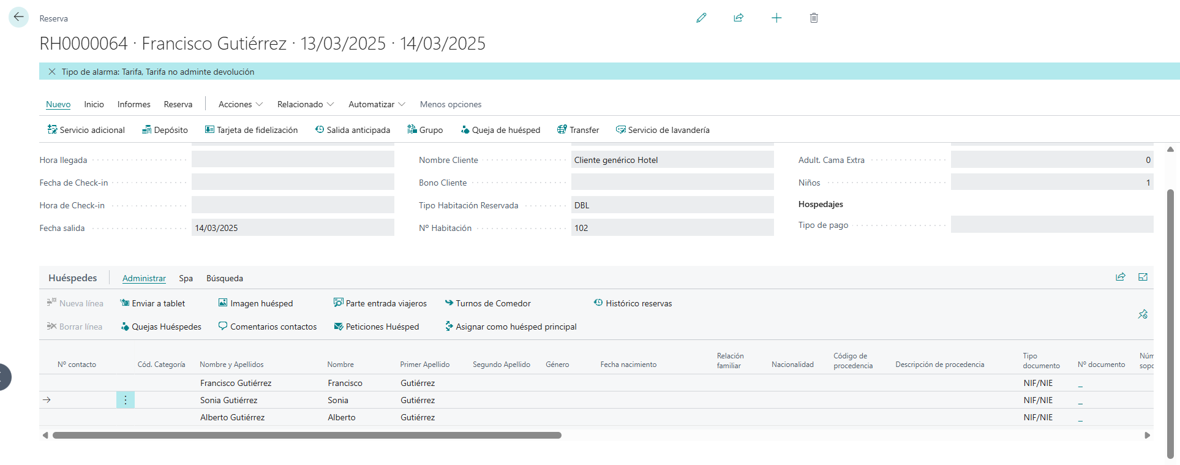Image resolution: width=1180 pixels, height=465 pixels.
Task: Expand the Automatizar dropdown
Action: (x=377, y=104)
